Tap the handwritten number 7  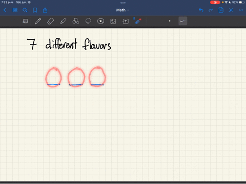(x=32, y=44)
